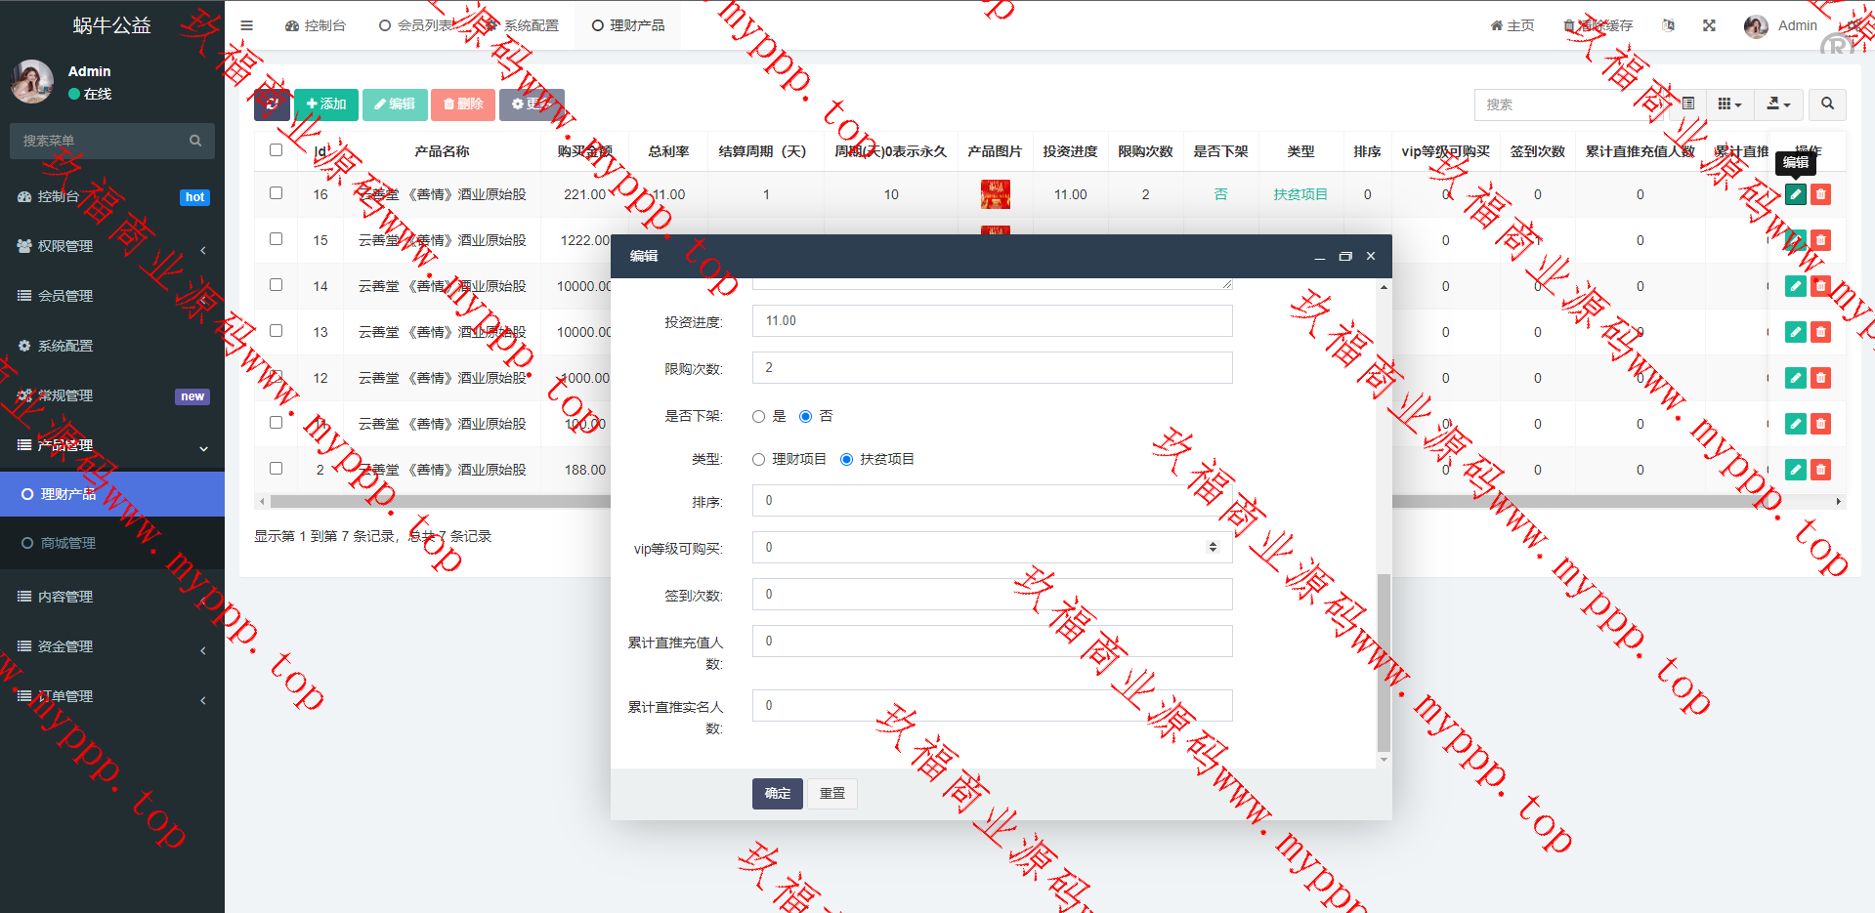
Task: Select 理财项目 radio button for 类型
Action: click(x=758, y=460)
